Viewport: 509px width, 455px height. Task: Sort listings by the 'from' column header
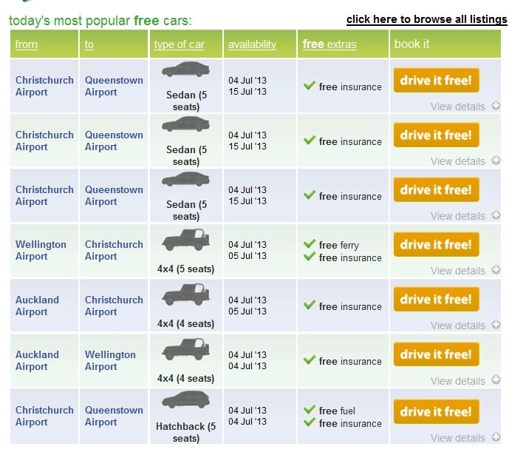pos(27,44)
